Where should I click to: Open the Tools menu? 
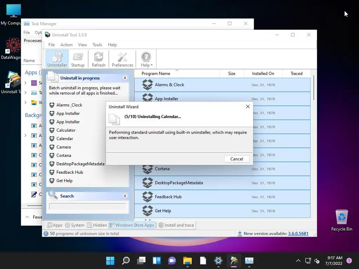click(97, 45)
